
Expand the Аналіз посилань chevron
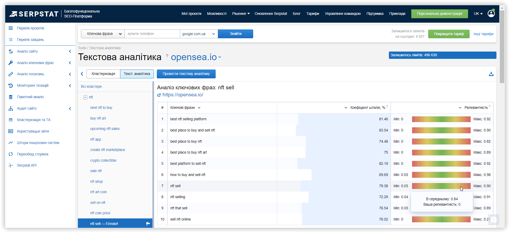70,74
